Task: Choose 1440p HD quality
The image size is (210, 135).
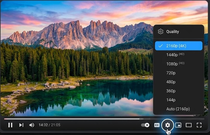Action: tap(179, 55)
